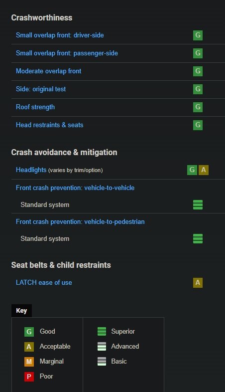Image resolution: width=225 pixels, height=392 pixels.
Task: Click the Acceptable badge in Headlights row
Action: tap(204, 170)
